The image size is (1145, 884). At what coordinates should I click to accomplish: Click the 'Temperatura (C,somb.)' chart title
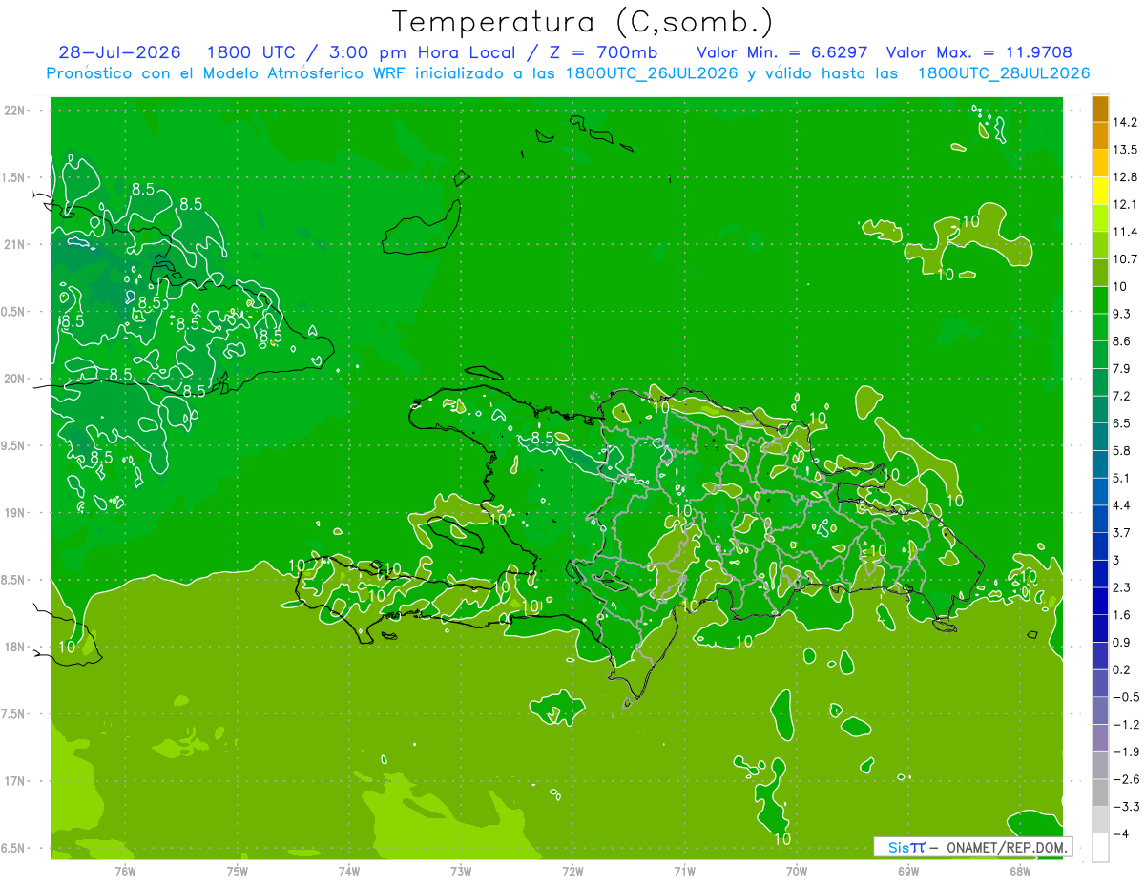(x=582, y=21)
